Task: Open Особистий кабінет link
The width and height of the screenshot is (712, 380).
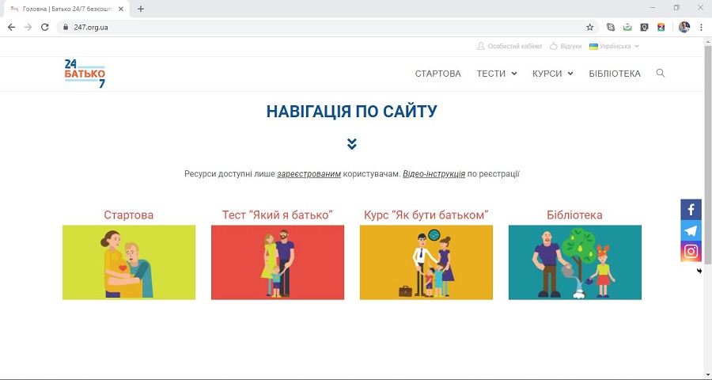Action: click(x=509, y=47)
